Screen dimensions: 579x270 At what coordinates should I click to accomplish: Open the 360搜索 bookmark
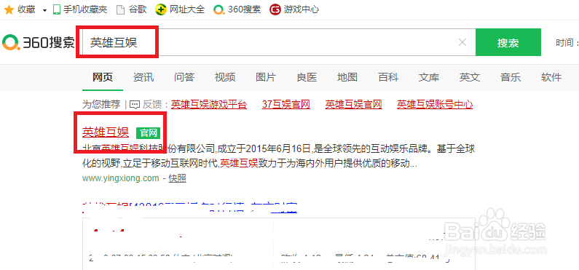coord(237,9)
